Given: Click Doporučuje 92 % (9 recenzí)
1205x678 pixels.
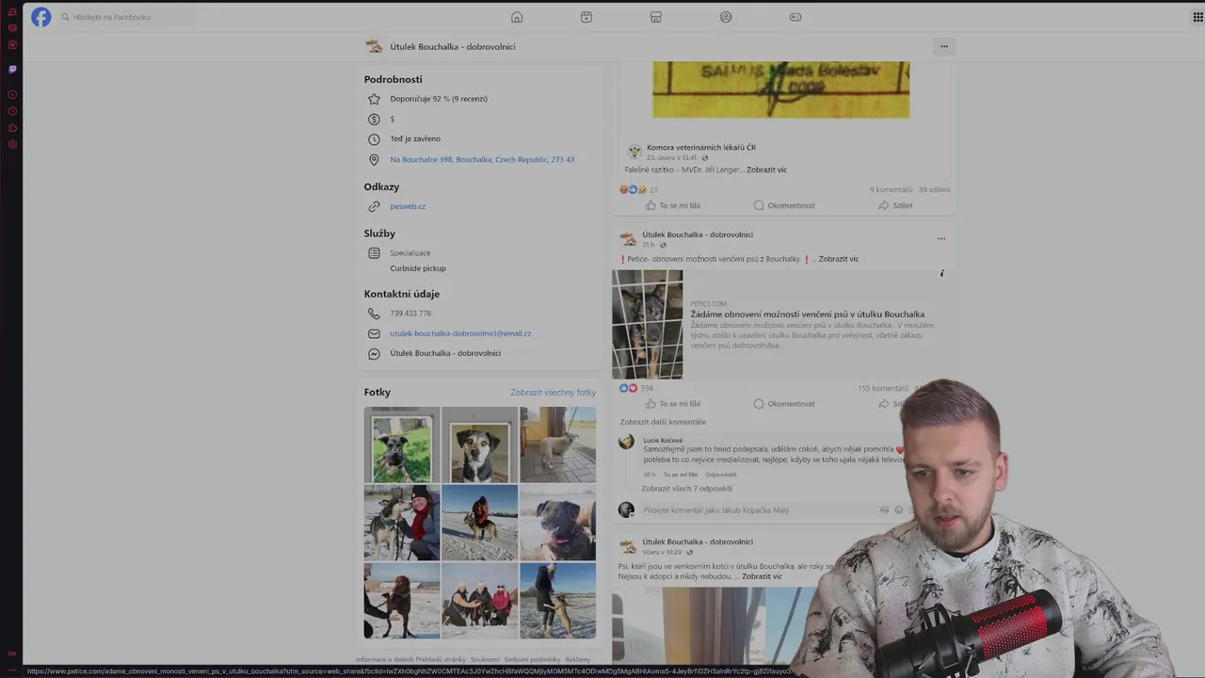Looking at the screenshot, I should point(439,99).
